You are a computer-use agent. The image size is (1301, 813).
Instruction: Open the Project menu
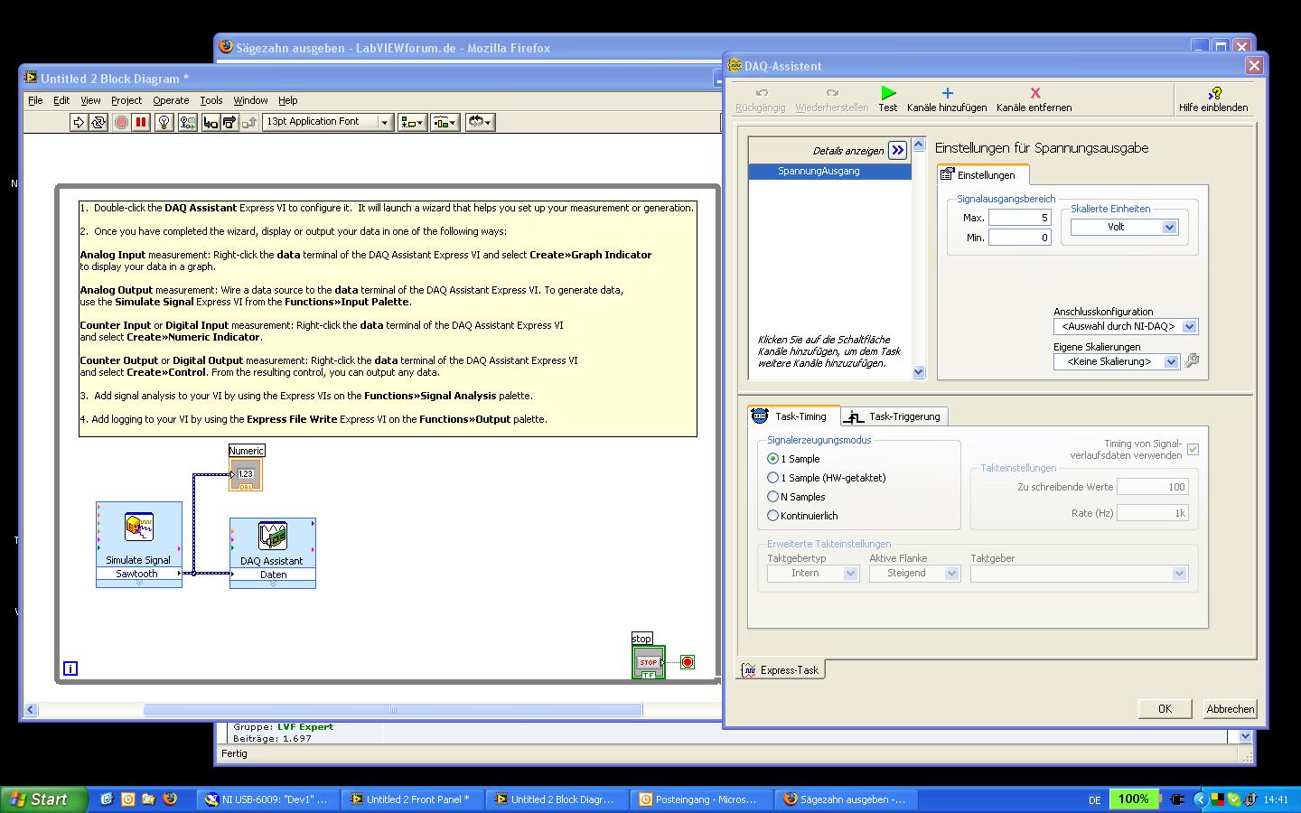point(126,100)
